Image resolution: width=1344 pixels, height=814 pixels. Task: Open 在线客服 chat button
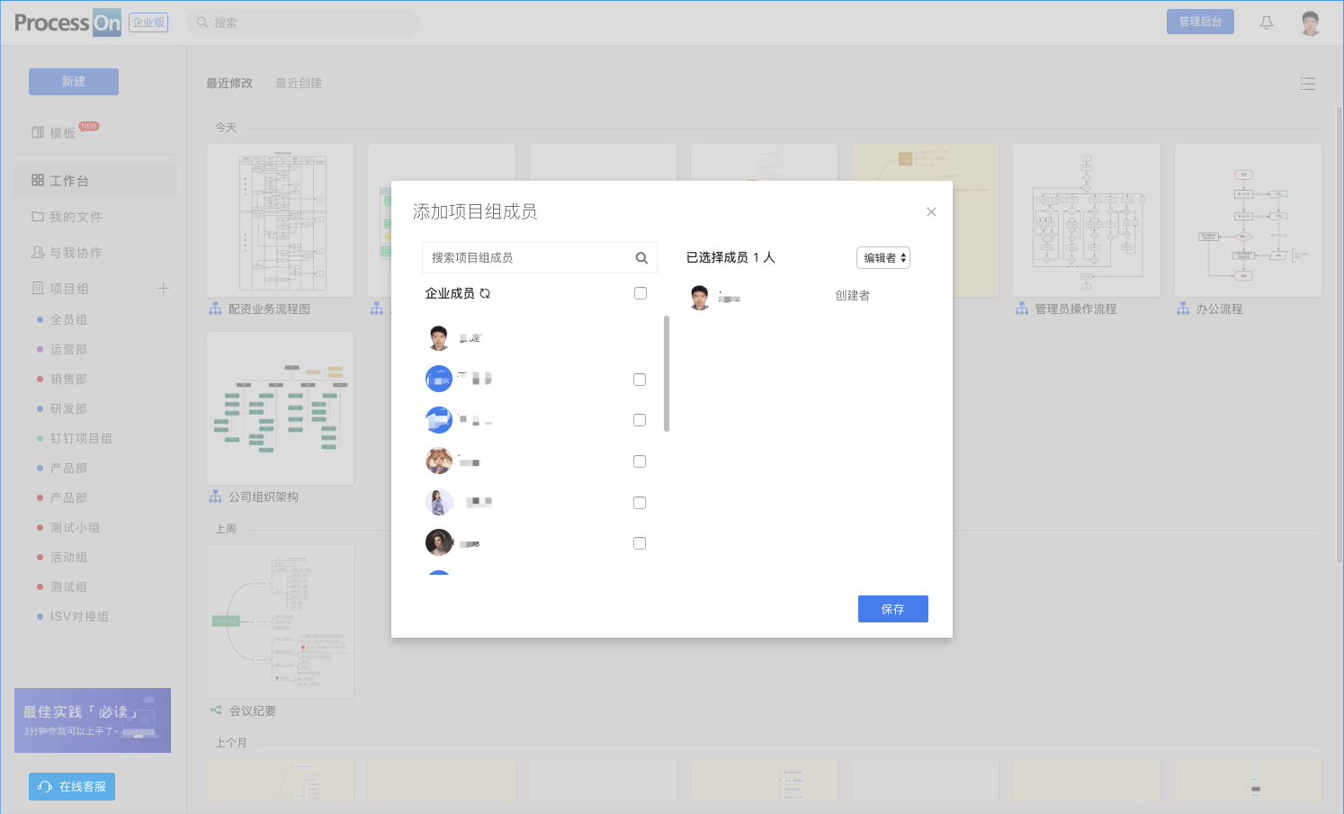click(72, 787)
